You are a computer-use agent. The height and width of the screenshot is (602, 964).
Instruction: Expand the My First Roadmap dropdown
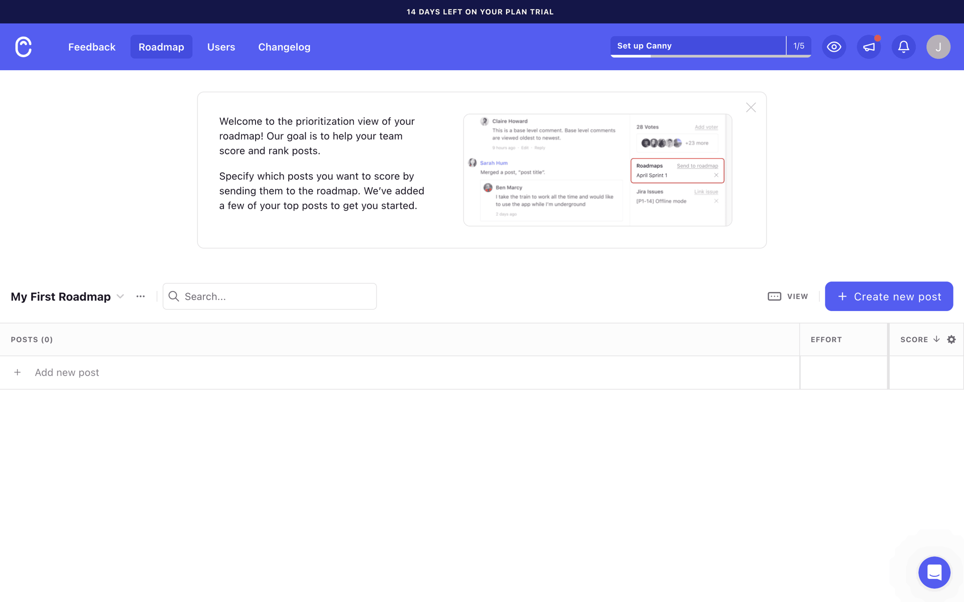(x=120, y=296)
